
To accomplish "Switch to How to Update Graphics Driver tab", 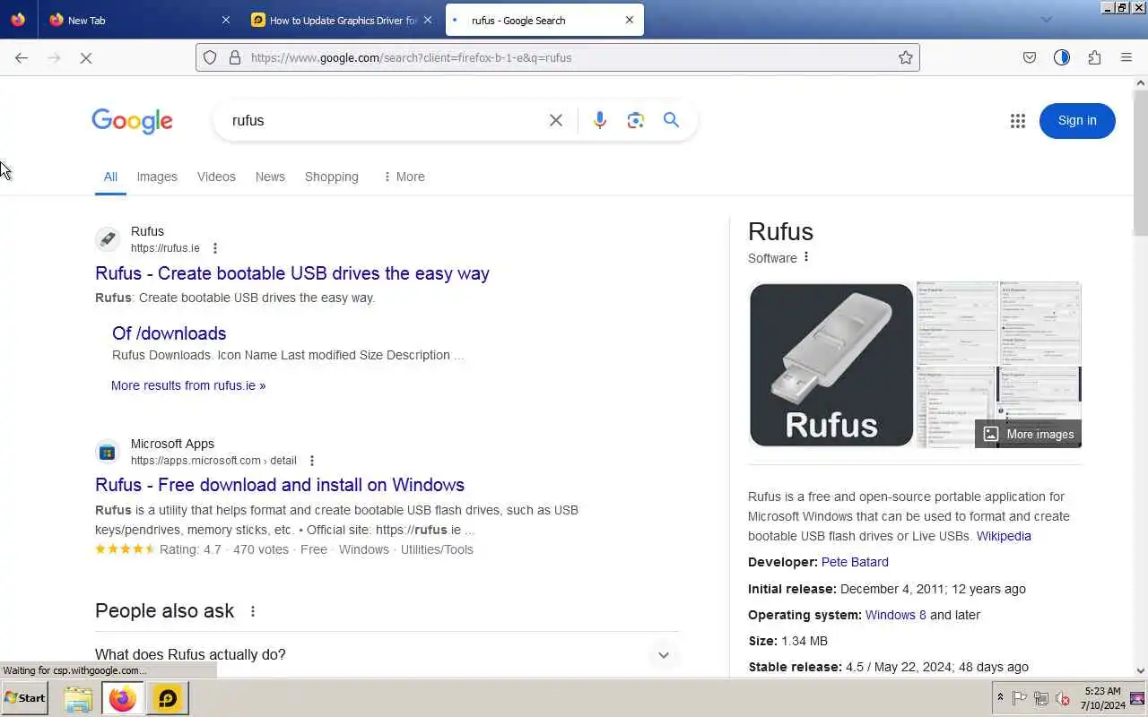I will [x=343, y=20].
